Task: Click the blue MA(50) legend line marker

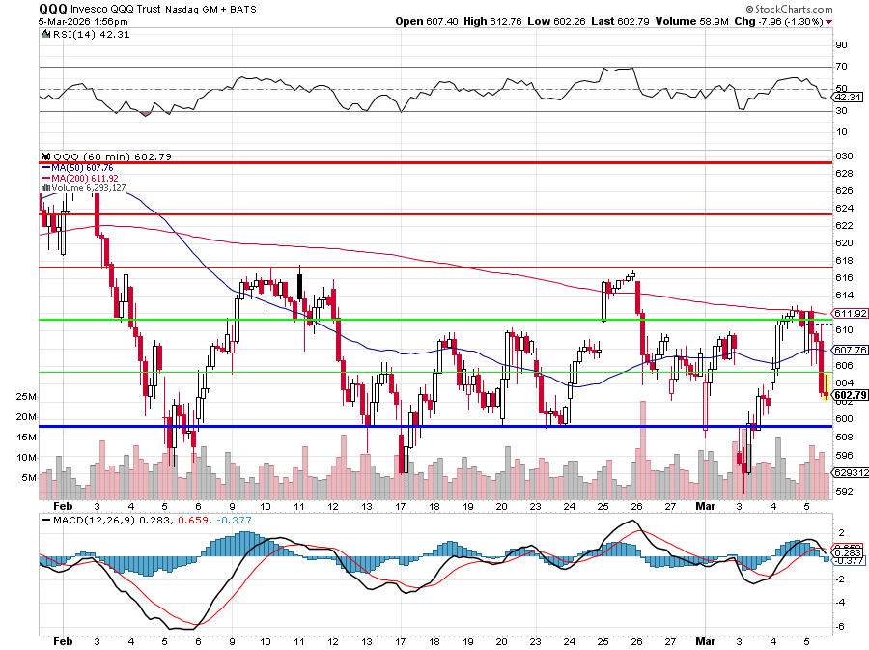Action: [45, 167]
